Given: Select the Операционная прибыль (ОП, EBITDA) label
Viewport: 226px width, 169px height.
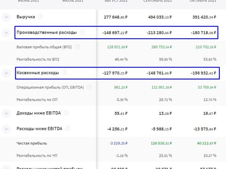Looking at the screenshot, I should click(x=50, y=88).
